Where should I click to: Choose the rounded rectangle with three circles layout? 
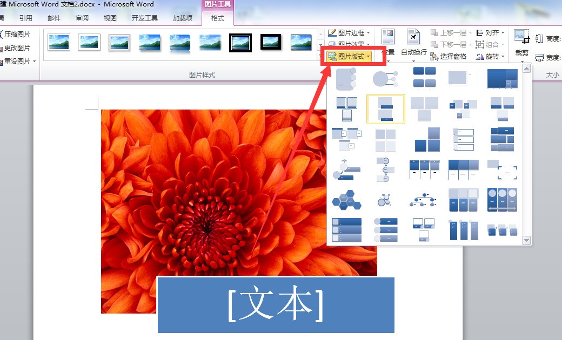(346, 79)
